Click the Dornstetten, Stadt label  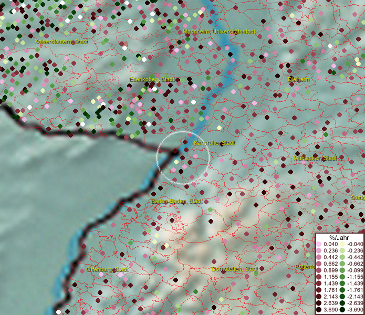click(x=235, y=269)
